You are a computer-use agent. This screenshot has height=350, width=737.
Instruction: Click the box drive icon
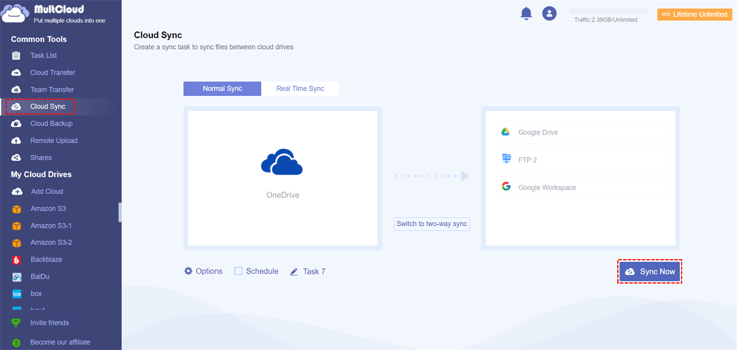click(x=17, y=294)
